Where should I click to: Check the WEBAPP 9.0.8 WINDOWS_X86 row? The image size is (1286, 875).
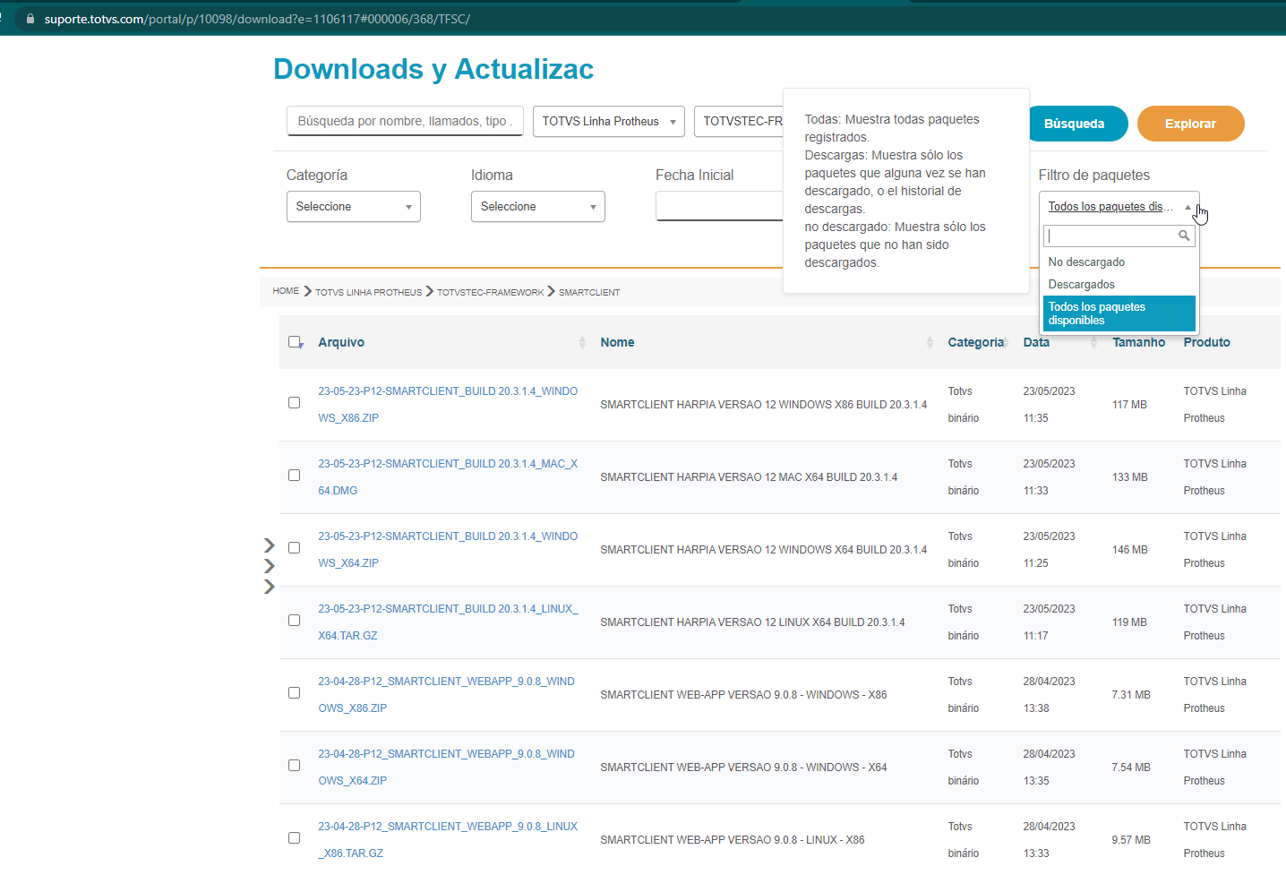pyautogui.click(x=294, y=692)
